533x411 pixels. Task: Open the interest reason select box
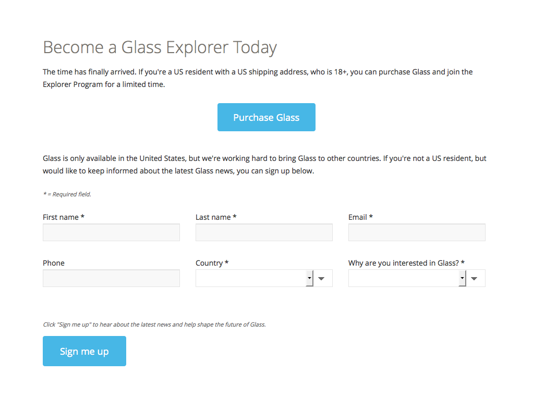pyautogui.click(x=404, y=278)
